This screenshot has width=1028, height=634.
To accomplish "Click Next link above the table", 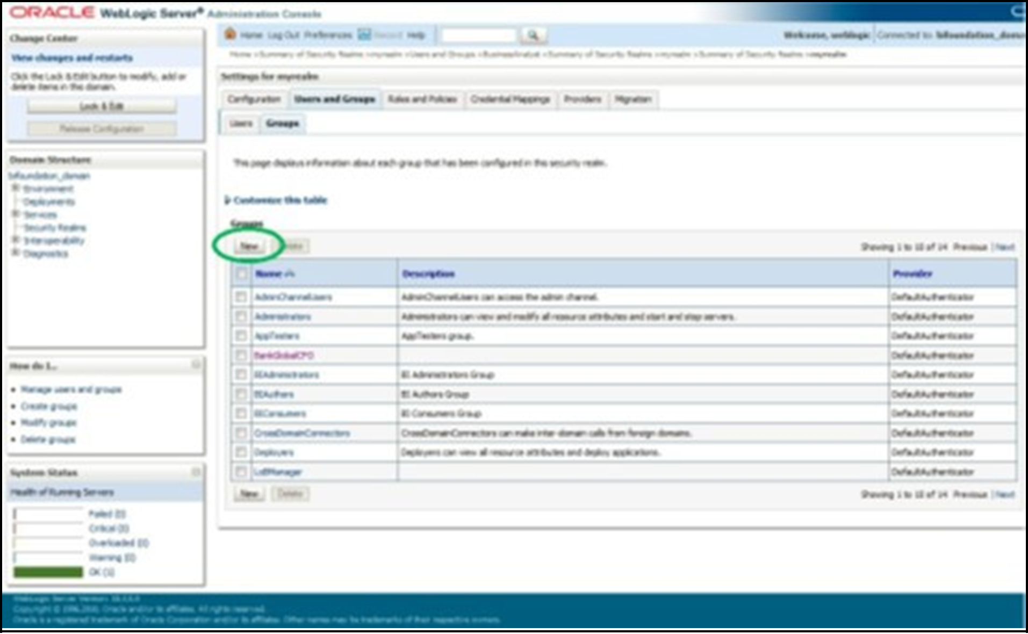I will (1005, 247).
